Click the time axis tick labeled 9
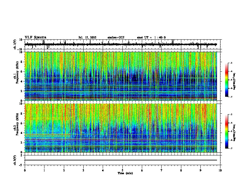248x191 pixels. [x=200, y=170]
